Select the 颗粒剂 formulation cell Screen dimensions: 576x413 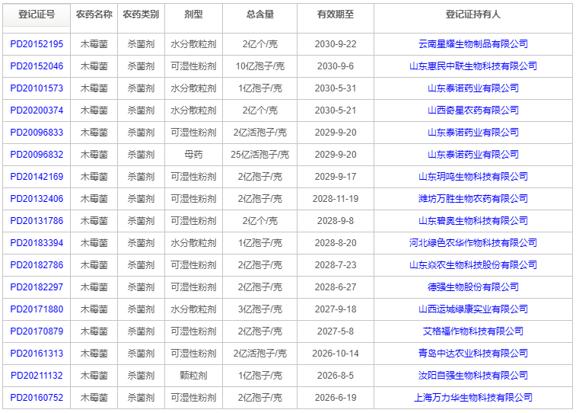(193, 376)
